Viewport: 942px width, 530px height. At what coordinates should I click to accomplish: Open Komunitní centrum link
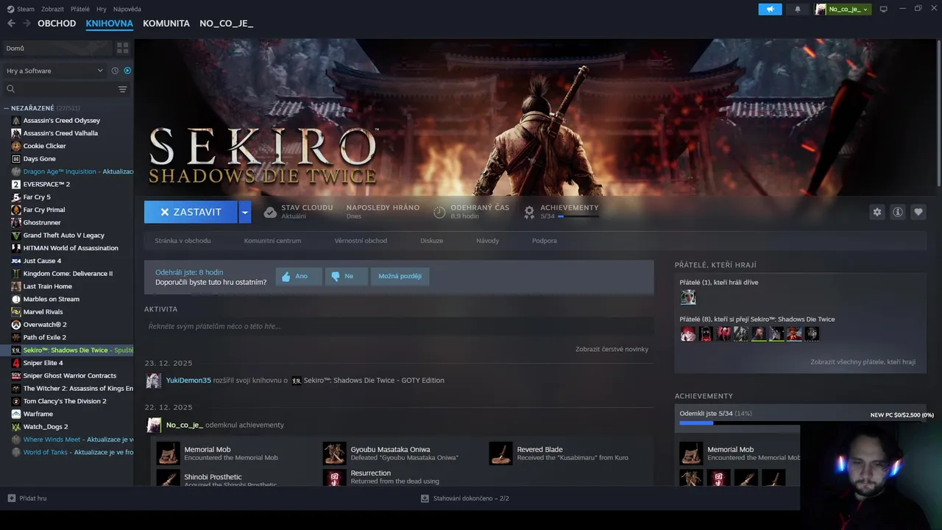[272, 241]
